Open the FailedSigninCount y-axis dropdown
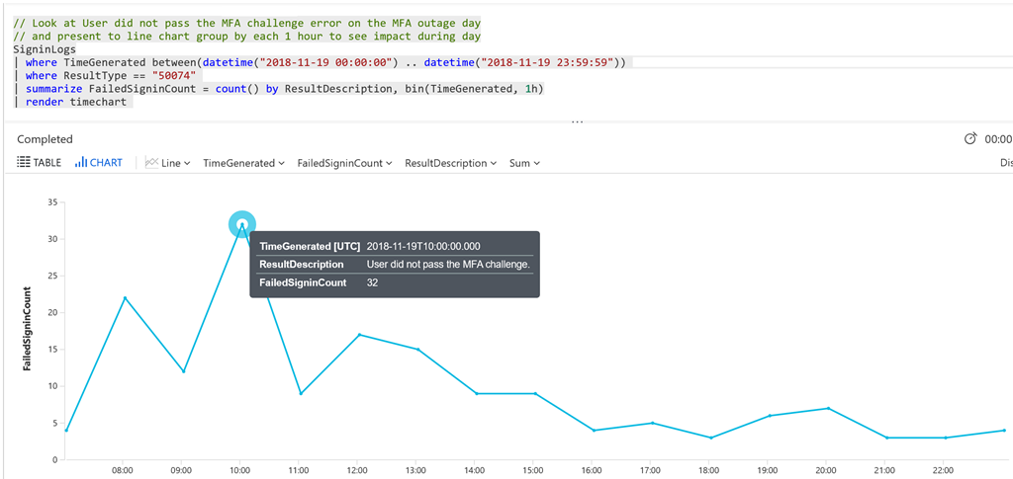Screen dimensions: 1013x479 345,163
